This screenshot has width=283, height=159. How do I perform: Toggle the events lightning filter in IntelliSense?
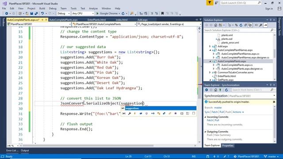click(x=135, y=114)
